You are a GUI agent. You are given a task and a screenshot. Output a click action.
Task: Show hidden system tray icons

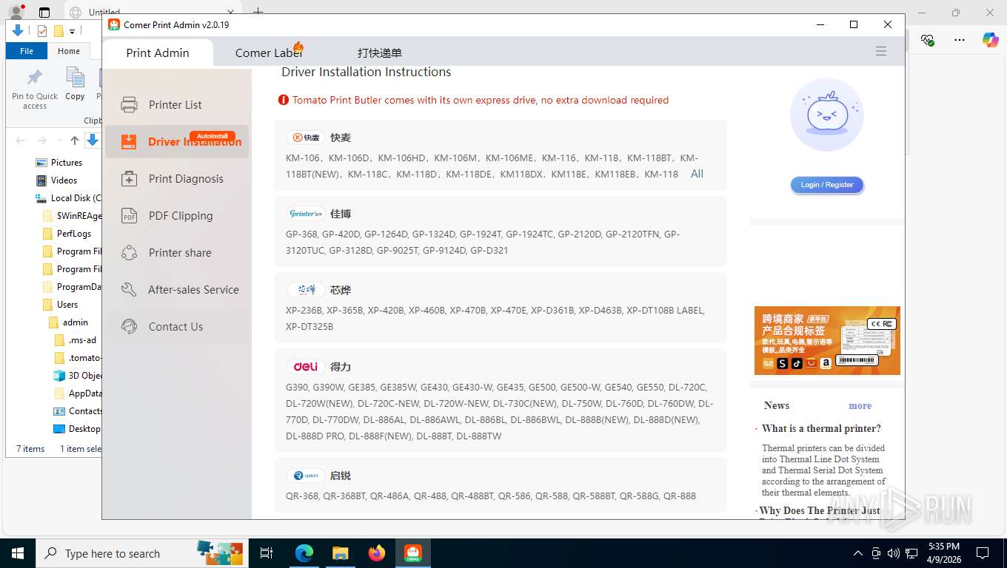point(858,553)
